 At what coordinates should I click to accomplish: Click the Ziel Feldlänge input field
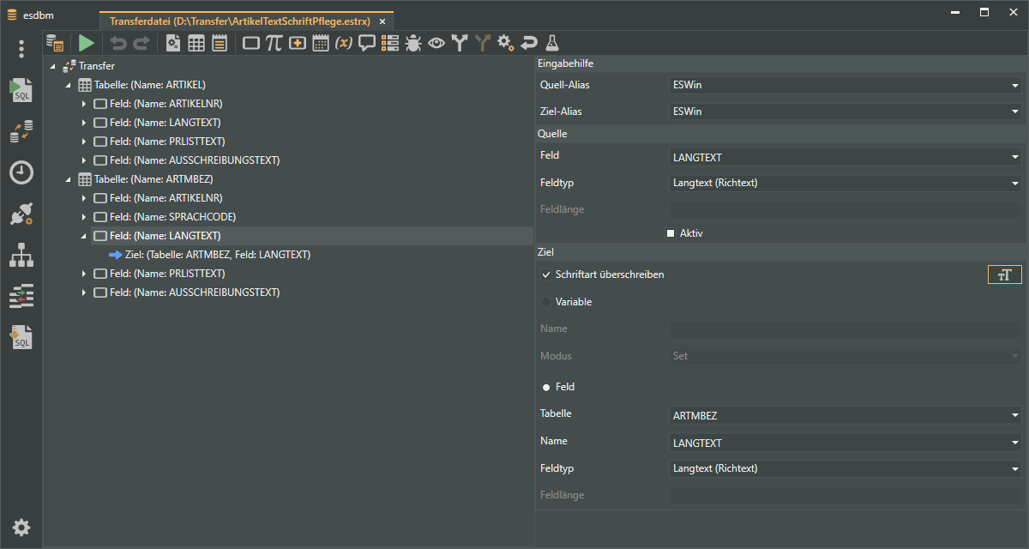845,495
